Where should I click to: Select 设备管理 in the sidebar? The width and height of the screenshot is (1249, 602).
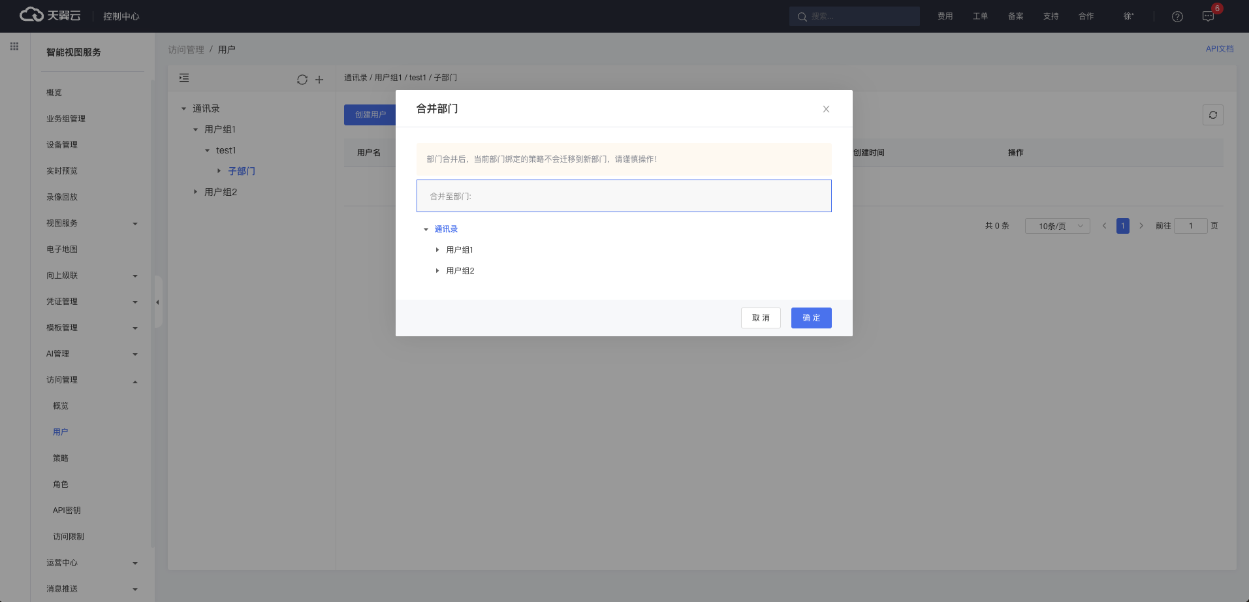(x=62, y=145)
